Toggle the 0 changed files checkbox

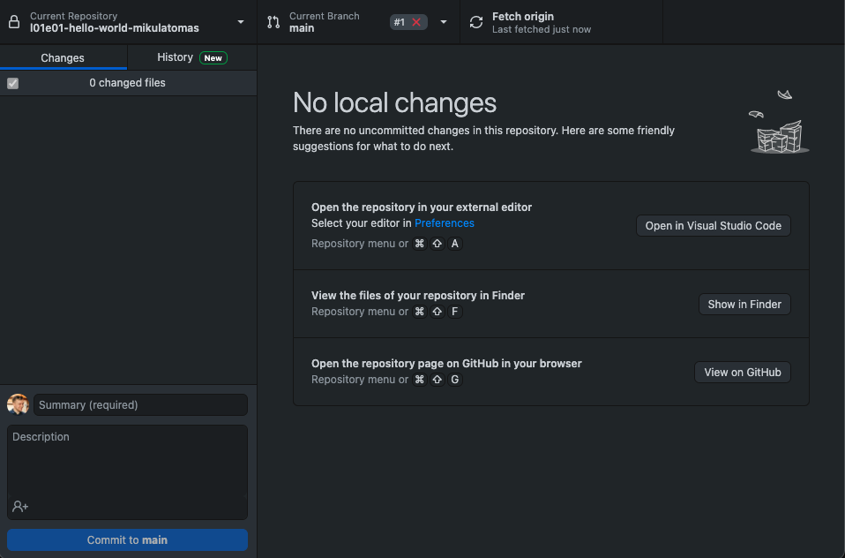pos(13,83)
